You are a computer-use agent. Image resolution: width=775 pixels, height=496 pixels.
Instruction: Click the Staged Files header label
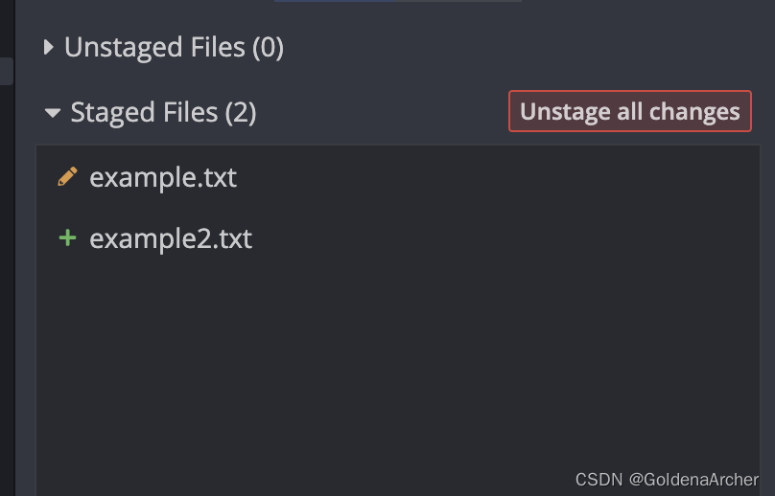144,113
